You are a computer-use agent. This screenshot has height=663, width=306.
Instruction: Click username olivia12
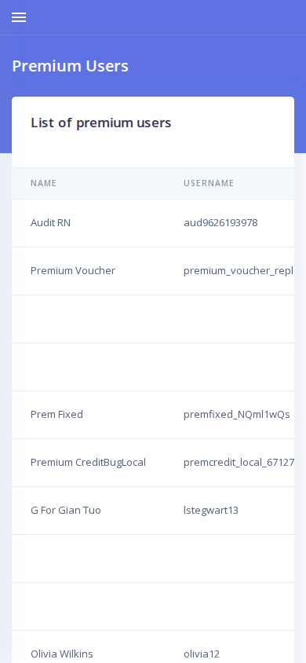(202, 654)
